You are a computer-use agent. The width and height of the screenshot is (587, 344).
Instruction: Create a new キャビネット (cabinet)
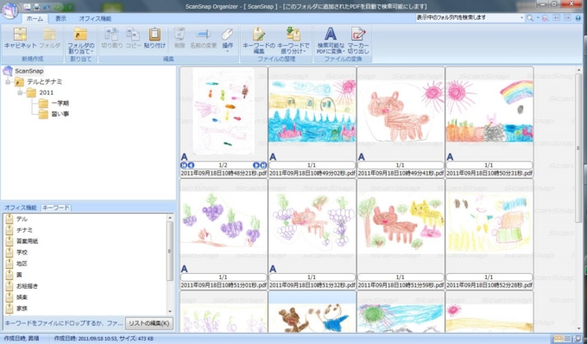tap(20, 38)
